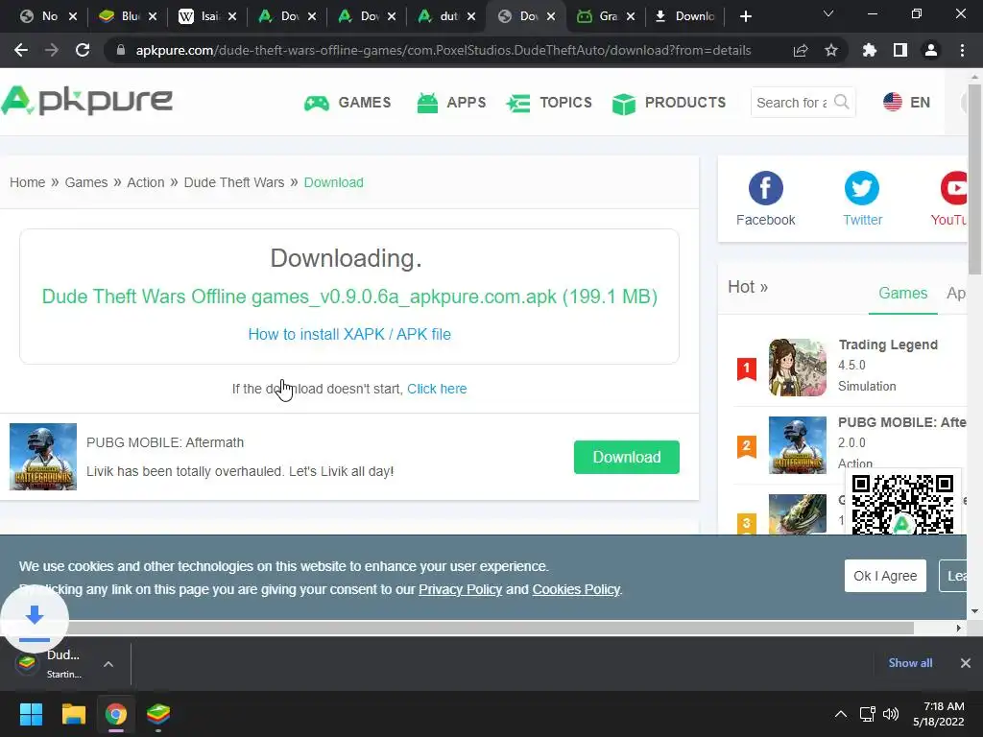Open the Chrome profile avatar

(931, 50)
